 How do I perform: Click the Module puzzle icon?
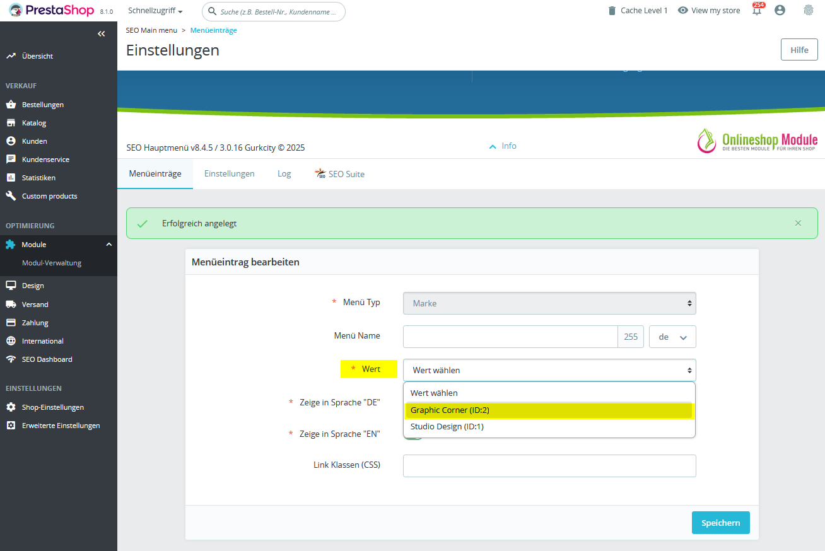point(11,245)
